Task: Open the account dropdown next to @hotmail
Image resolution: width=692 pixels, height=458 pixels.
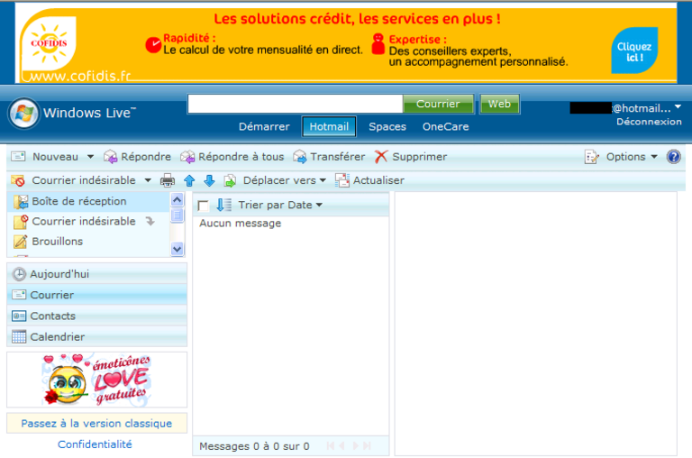Action: coord(678,107)
